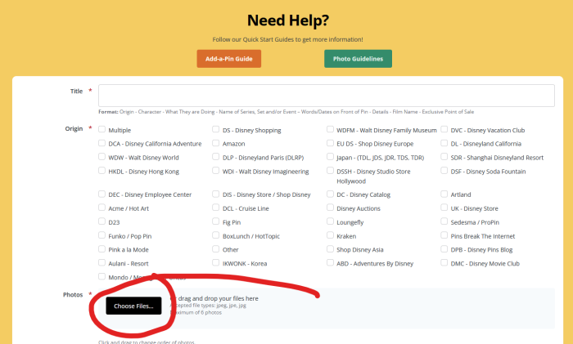Click into the Title input field

[x=326, y=96]
